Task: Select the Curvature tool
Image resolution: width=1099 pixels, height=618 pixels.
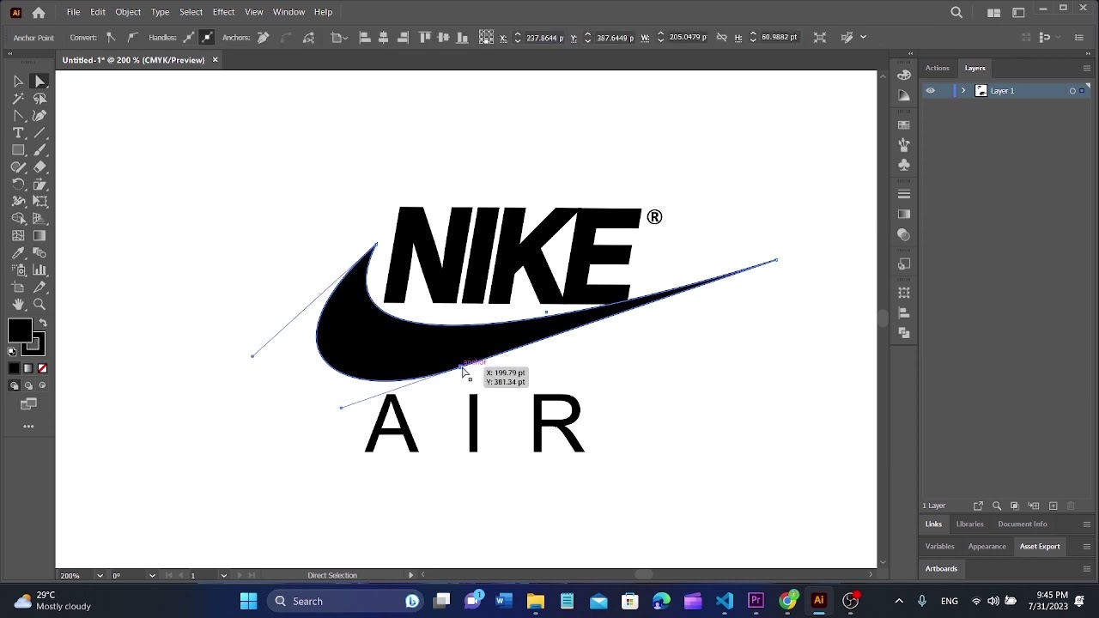Action: pyautogui.click(x=39, y=116)
